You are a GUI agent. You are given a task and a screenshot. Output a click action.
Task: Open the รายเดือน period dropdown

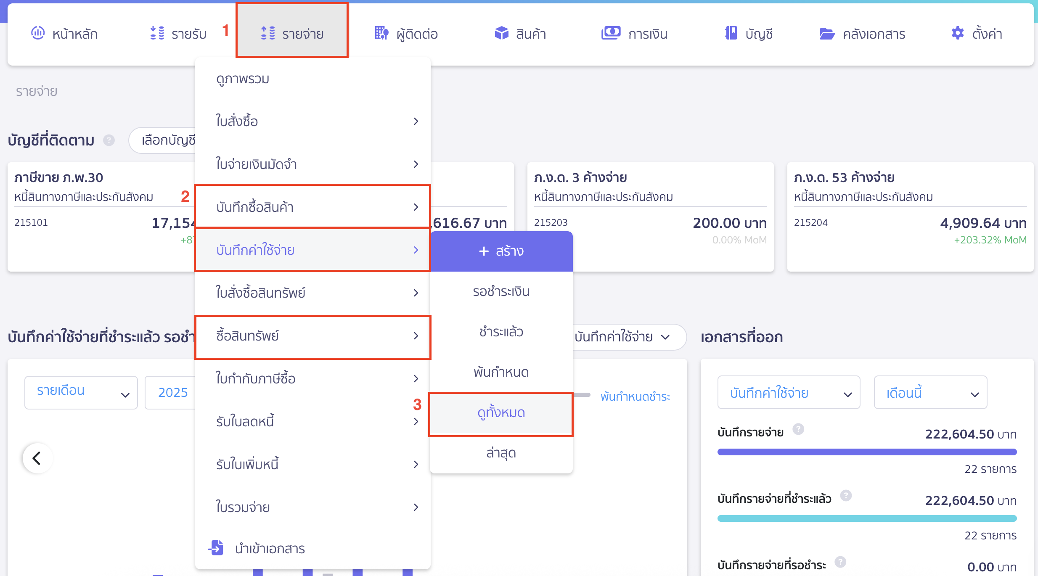click(81, 392)
